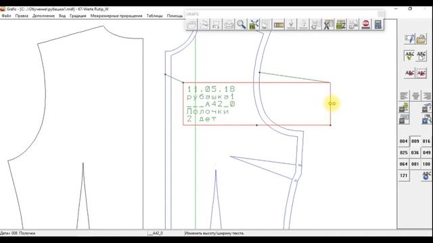This screenshot has width=433, height=243.
Task: Click the text line '11.05.18' in text box
Action: tap(211, 89)
